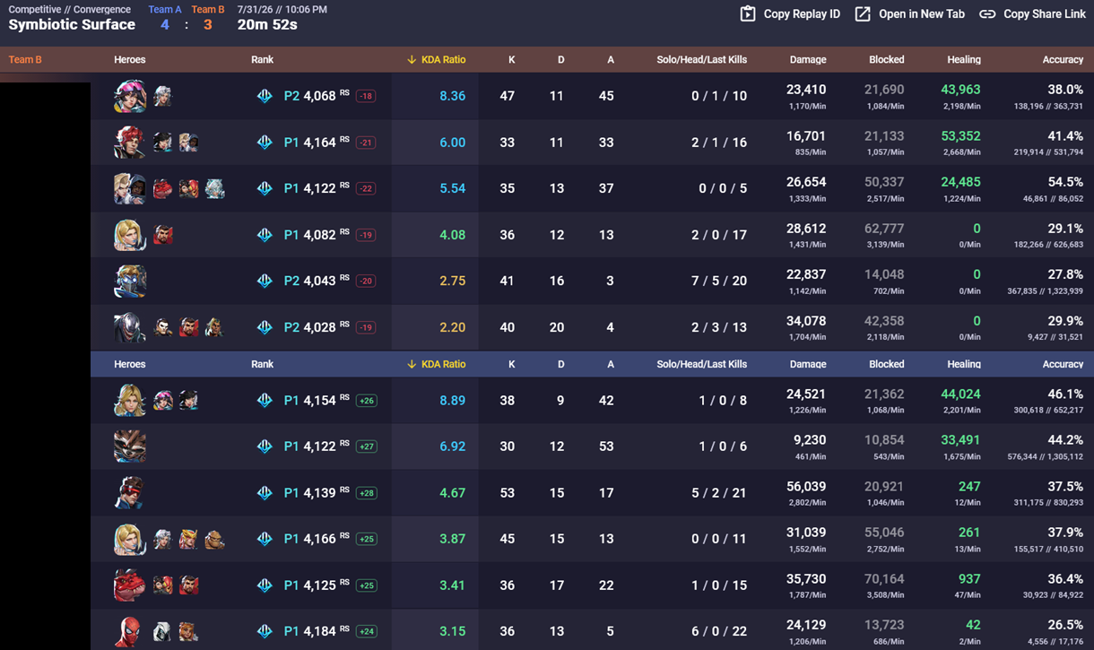1094x650 pixels.
Task: Click rank emblem beside P2 4,068
Action: click(x=265, y=96)
